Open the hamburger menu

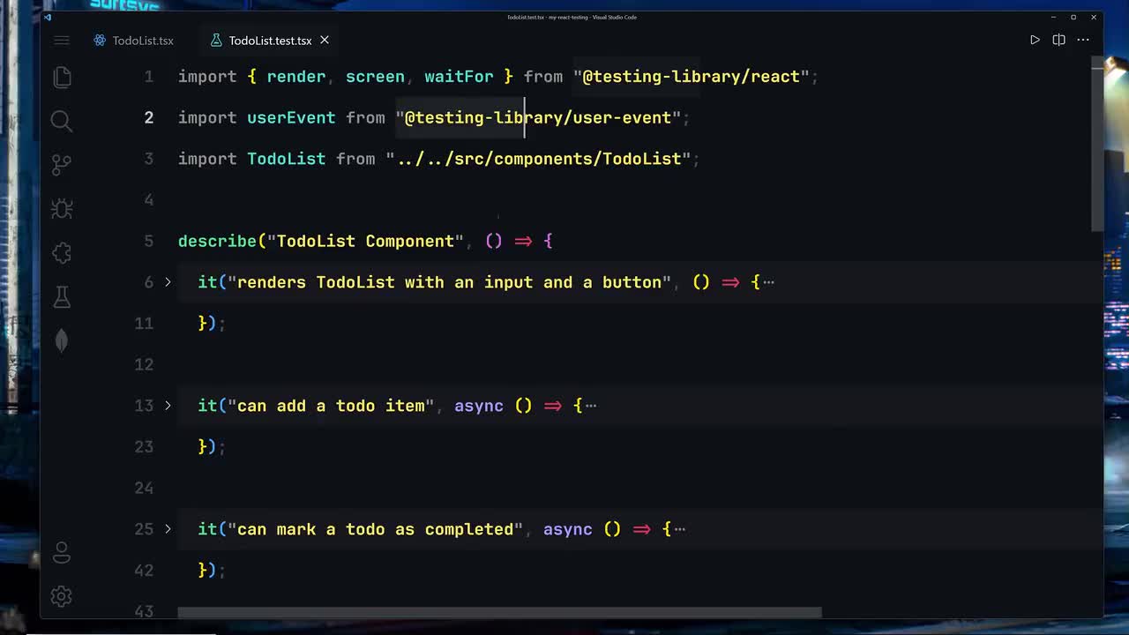pos(61,41)
